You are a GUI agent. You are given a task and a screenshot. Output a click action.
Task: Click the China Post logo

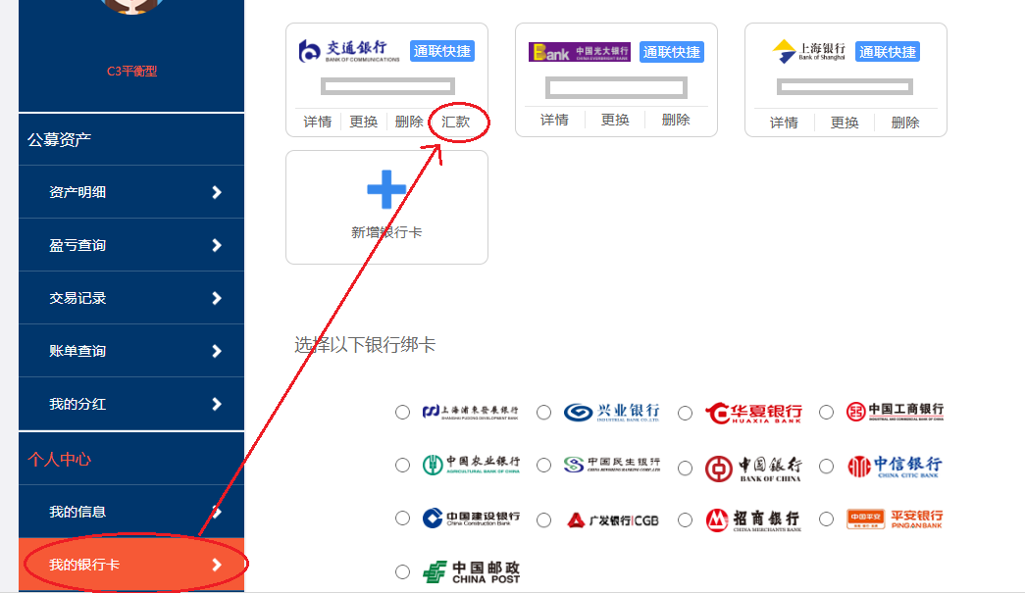[x=471, y=572]
